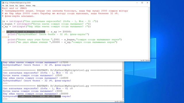The width and height of the screenshot is (184, 103).
Task: Open the Format menu
Action: pos(11,5)
